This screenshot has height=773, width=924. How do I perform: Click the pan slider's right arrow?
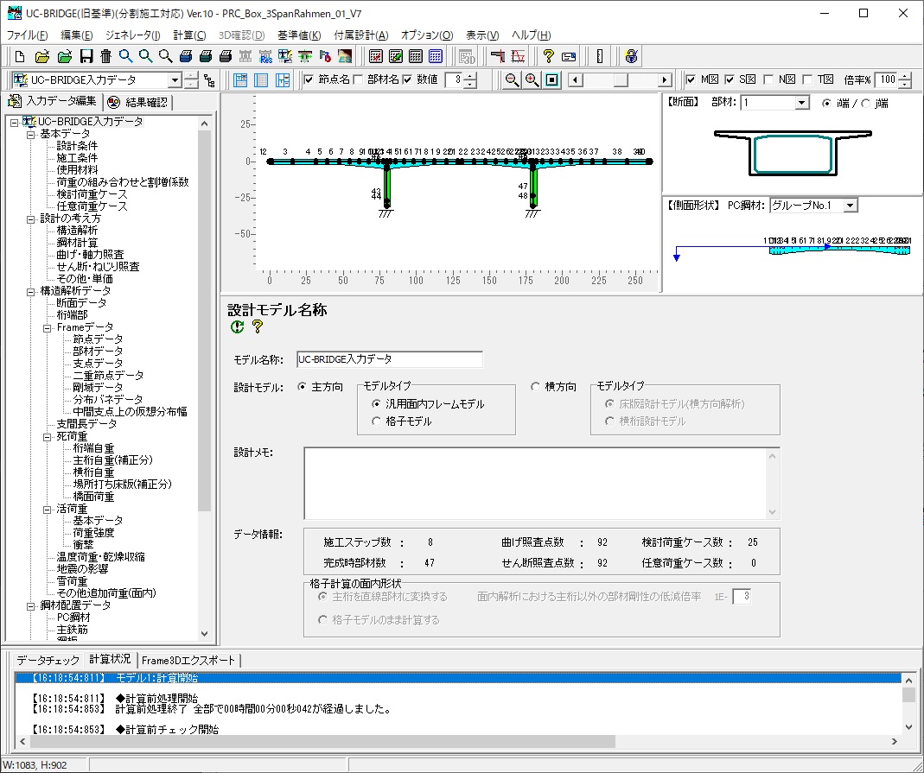click(664, 80)
